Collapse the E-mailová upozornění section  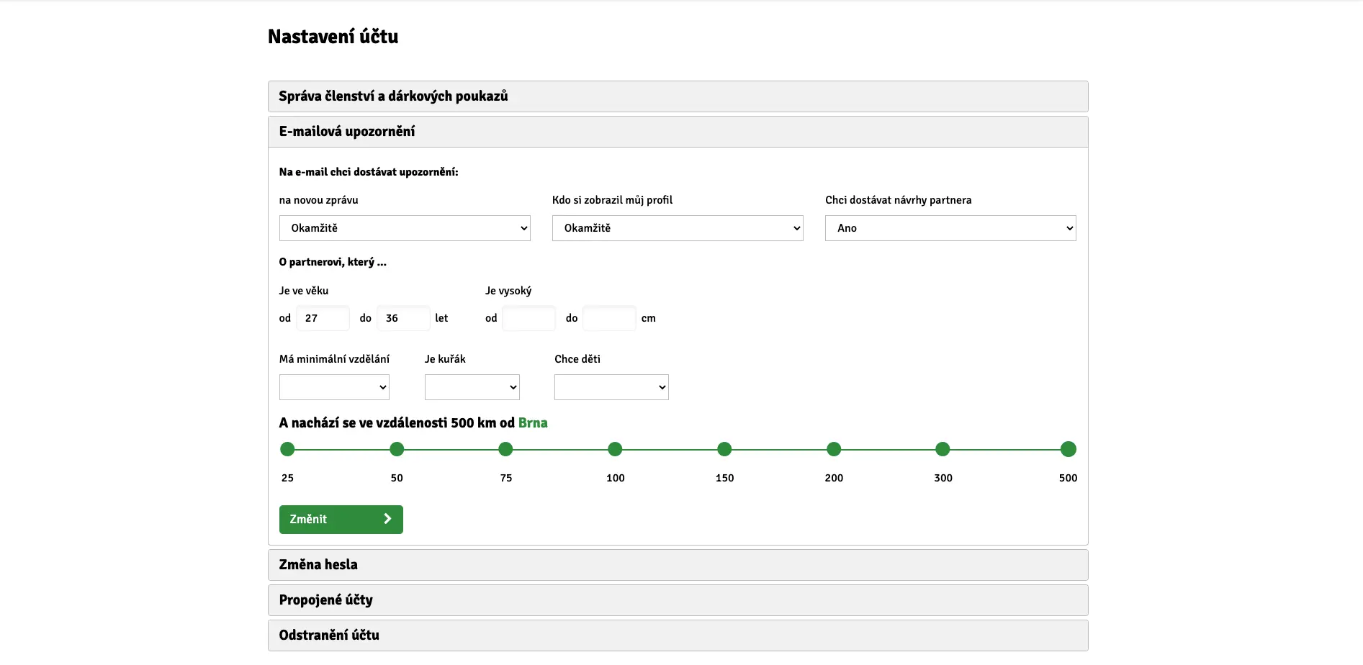678,132
